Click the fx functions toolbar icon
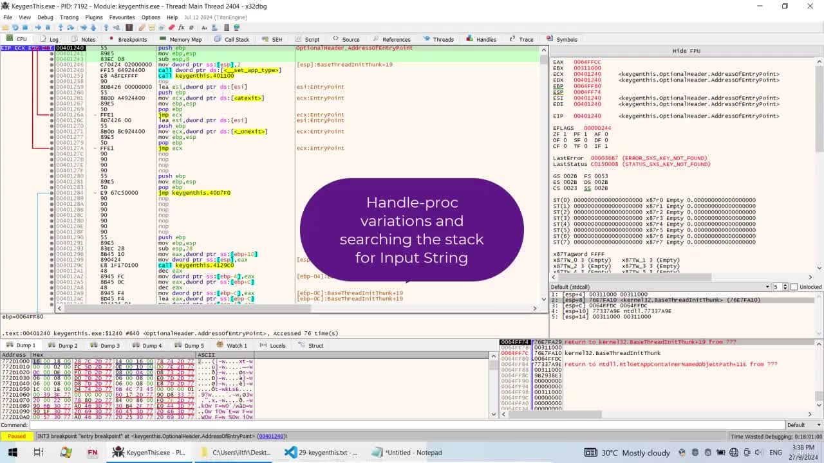824x463 pixels. pos(182,28)
